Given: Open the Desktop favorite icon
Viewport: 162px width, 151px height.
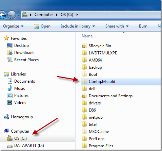Looking at the screenshot, I should point(10,46).
